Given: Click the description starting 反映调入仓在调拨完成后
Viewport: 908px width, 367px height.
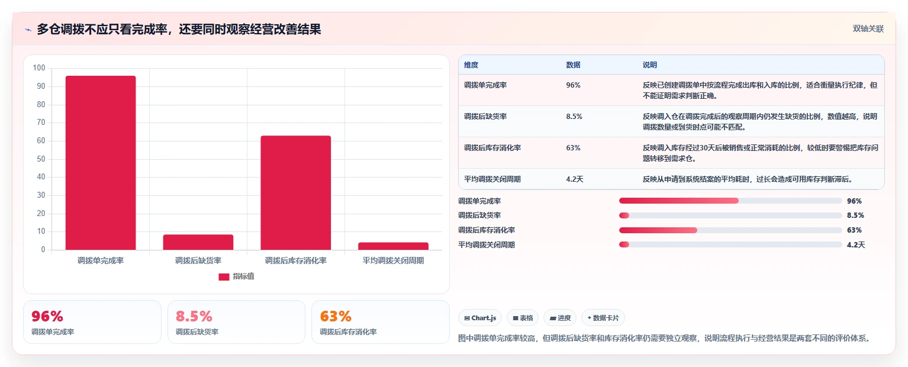Looking at the screenshot, I should point(760,121).
